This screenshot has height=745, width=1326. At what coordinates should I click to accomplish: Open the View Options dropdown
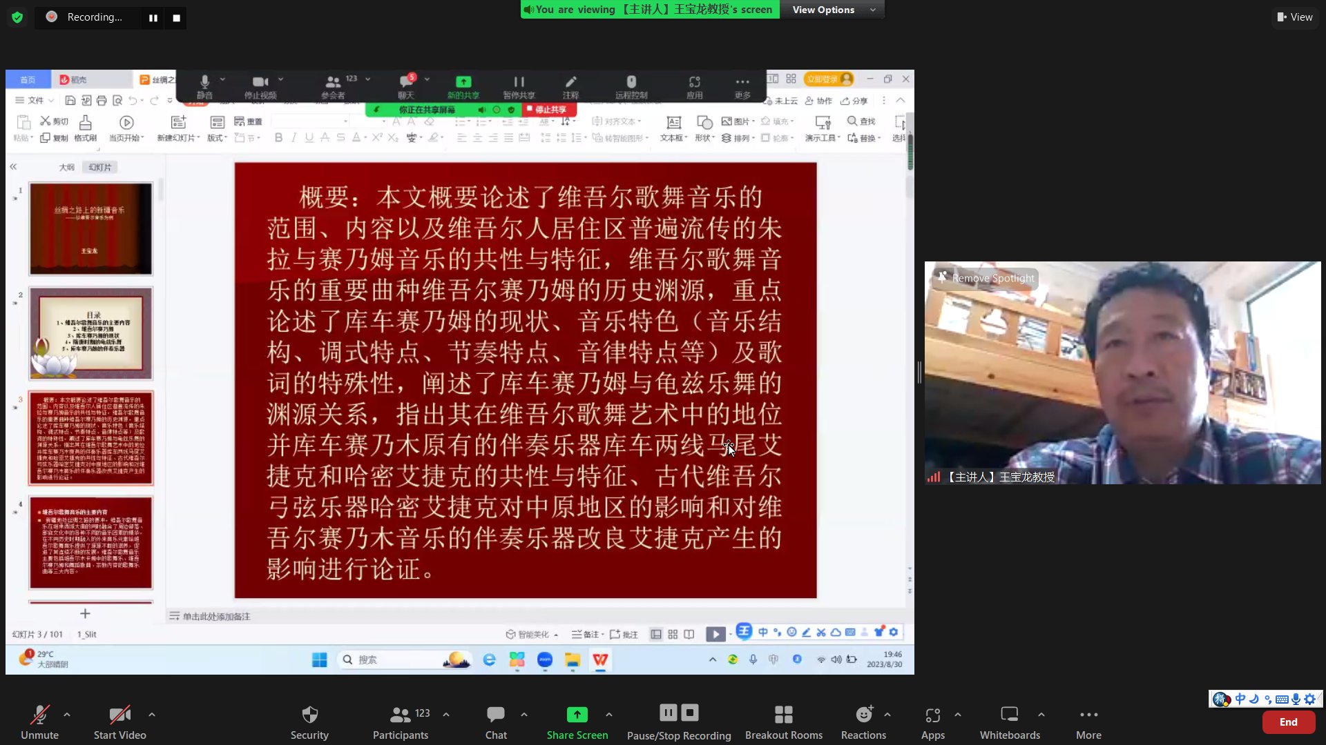click(833, 10)
